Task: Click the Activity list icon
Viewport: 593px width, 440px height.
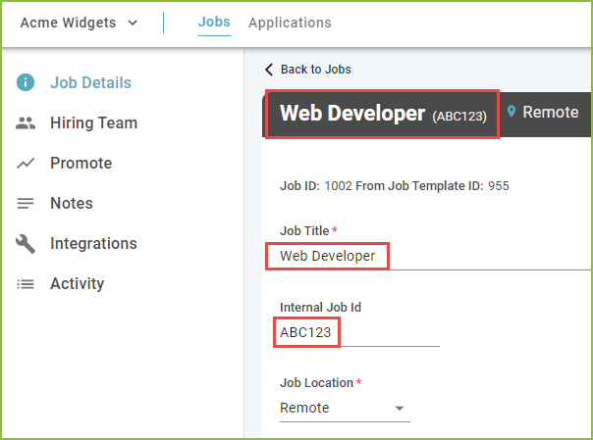Action: click(26, 284)
